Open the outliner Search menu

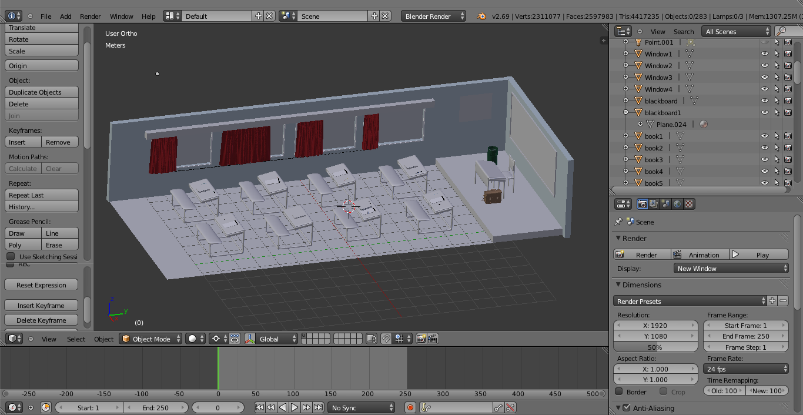[684, 32]
